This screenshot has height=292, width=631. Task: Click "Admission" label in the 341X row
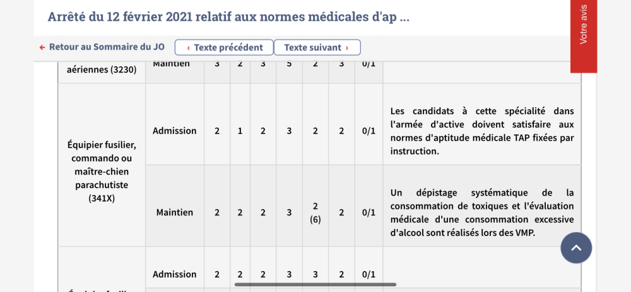175,131
